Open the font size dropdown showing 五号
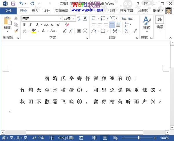Viewport: 174px width, 141px height. coord(74,18)
